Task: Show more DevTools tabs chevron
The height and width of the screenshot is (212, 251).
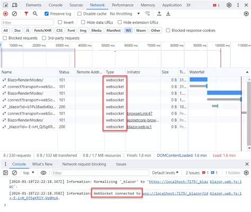Action: pos(189,5)
